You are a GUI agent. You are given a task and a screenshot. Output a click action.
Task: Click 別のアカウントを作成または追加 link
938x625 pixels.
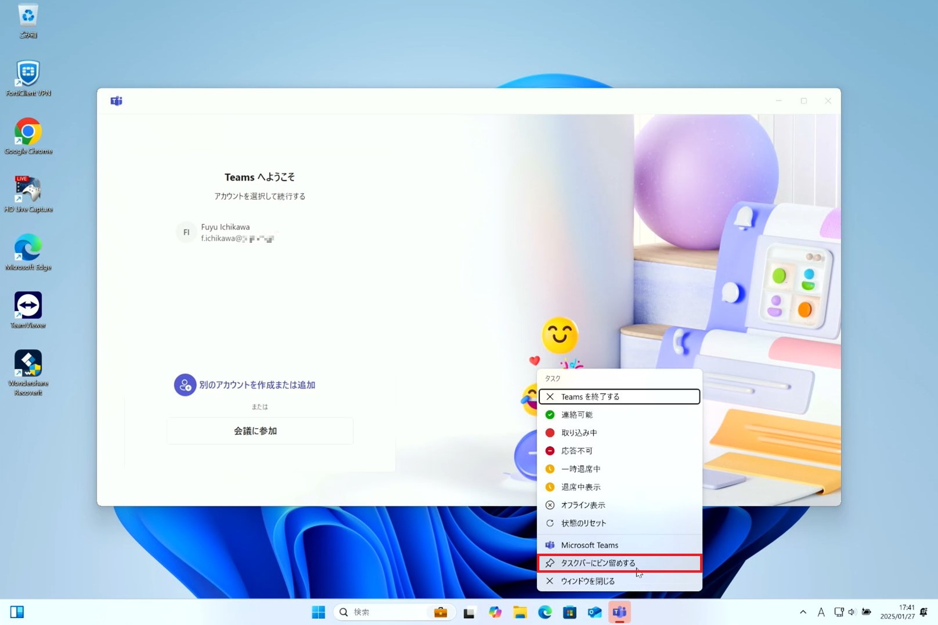click(257, 385)
